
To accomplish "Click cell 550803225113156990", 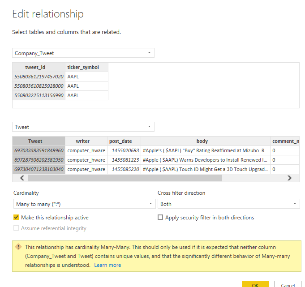I will coord(39,95).
